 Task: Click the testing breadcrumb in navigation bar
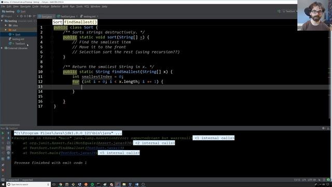tap(8, 11)
